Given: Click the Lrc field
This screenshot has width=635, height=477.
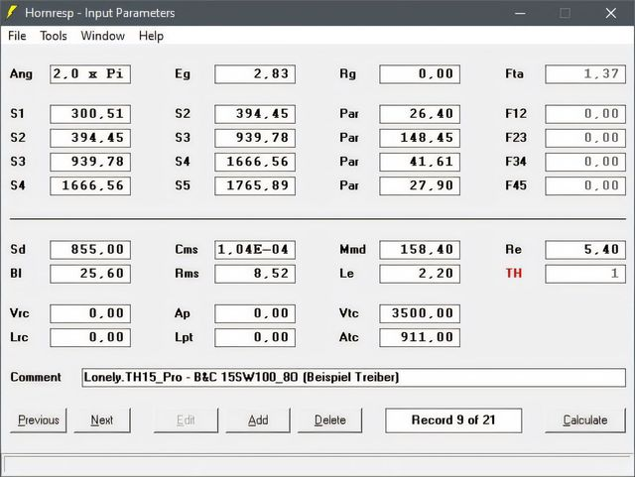Looking at the screenshot, I should 90,337.
